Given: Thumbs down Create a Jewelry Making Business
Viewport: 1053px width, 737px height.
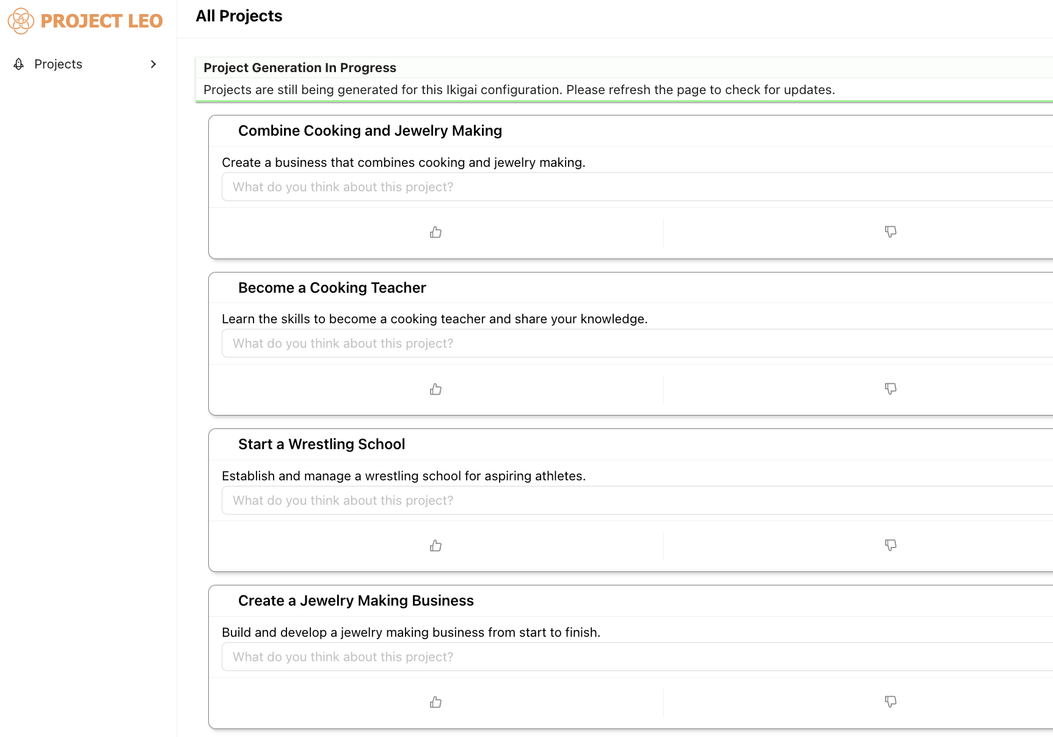Looking at the screenshot, I should (x=891, y=702).
